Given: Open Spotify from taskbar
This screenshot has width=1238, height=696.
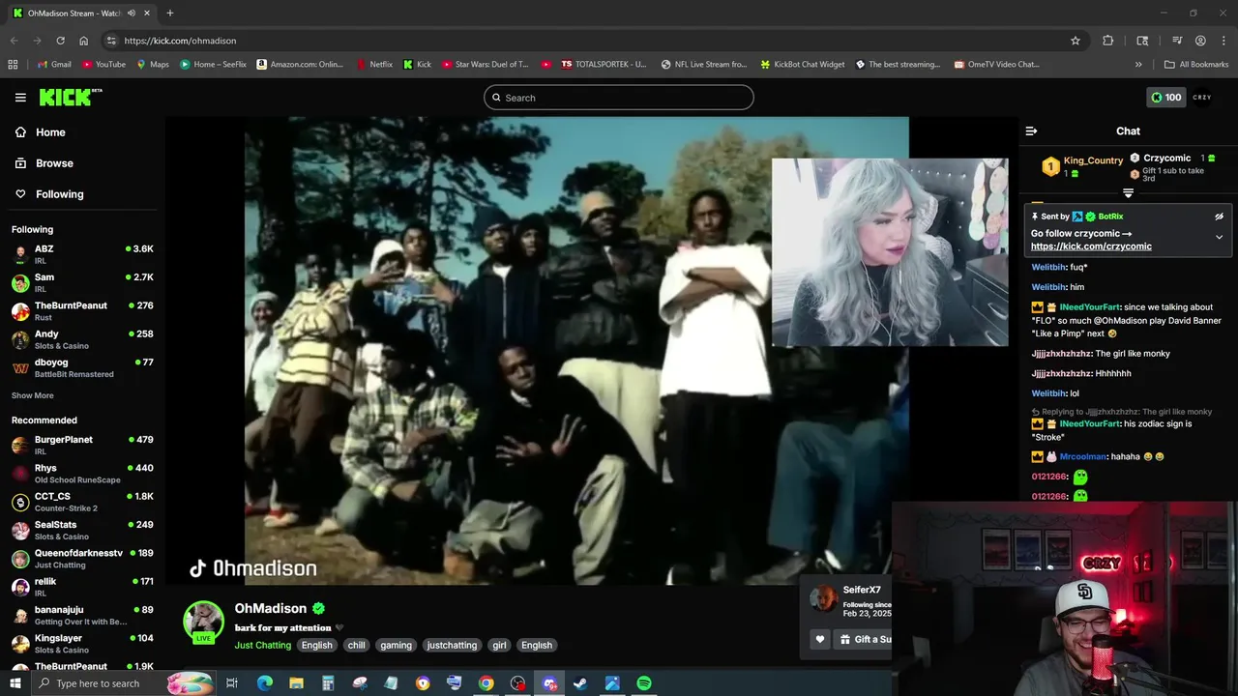Looking at the screenshot, I should pos(644,683).
